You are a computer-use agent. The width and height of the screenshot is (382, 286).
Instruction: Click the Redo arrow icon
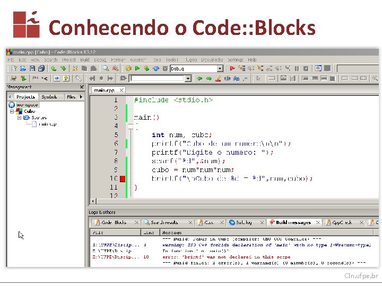(63, 68)
